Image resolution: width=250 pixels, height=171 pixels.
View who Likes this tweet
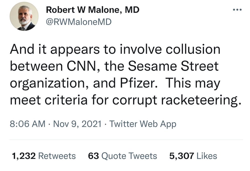pyautogui.click(x=206, y=156)
